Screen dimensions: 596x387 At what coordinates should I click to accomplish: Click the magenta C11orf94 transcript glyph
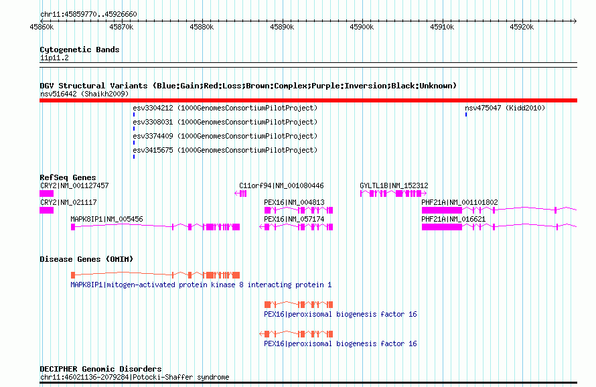(x=240, y=193)
